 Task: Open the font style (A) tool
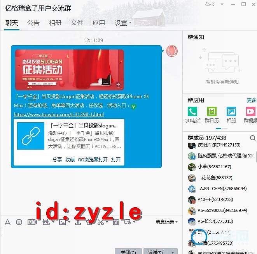[x=7, y=222]
